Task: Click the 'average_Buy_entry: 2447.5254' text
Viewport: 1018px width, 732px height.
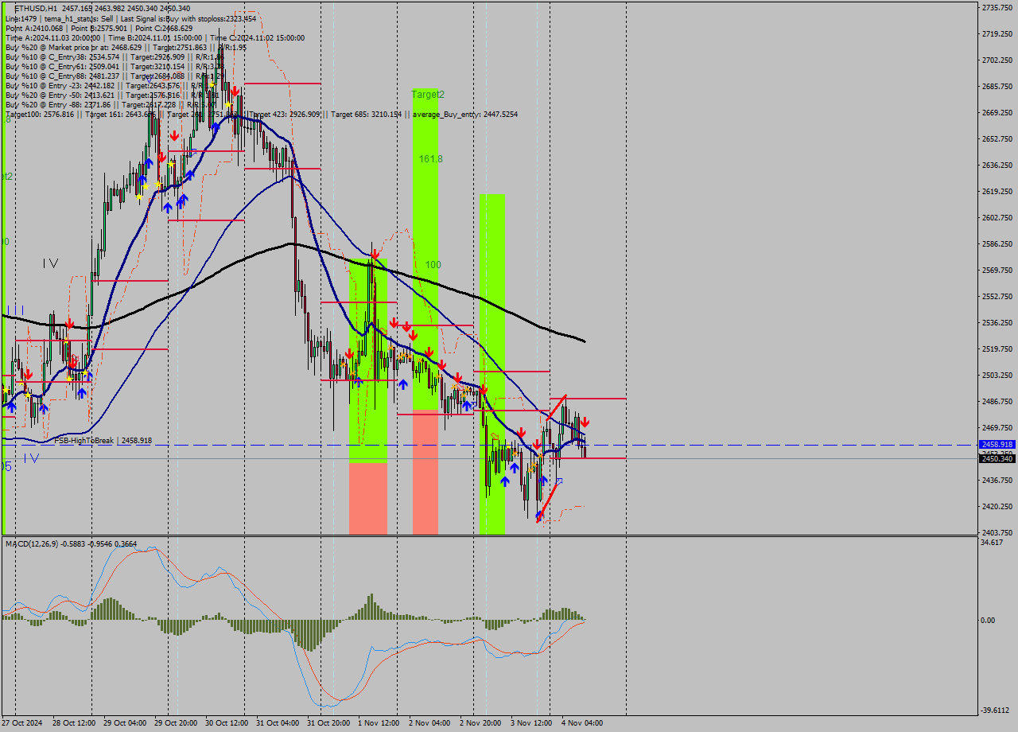Action: 465,115
